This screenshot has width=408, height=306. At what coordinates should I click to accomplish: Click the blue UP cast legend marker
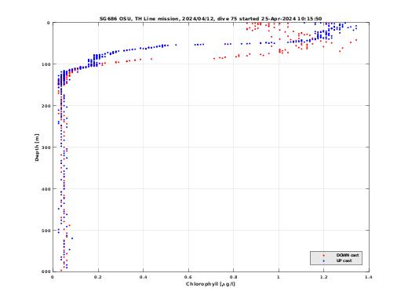pos(324,261)
